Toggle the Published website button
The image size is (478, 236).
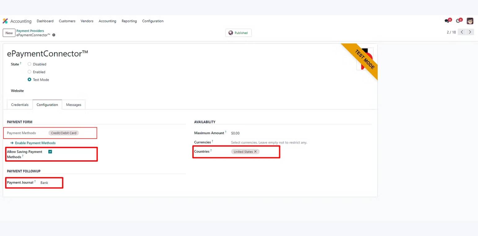pos(239,33)
